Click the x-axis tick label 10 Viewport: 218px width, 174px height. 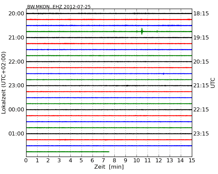click(x=137, y=161)
